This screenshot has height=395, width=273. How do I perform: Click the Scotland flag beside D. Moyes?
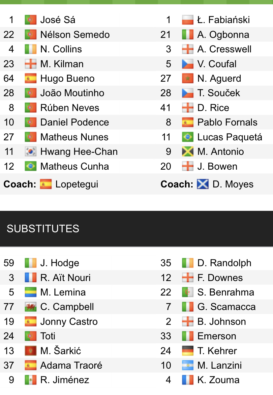[203, 184]
